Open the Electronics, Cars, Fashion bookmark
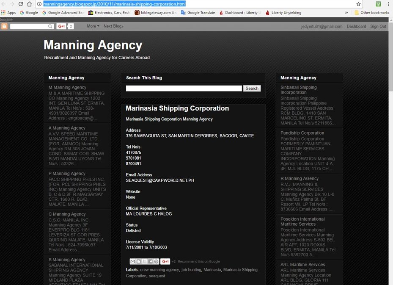This screenshot has height=285, width=393. coord(109,13)
